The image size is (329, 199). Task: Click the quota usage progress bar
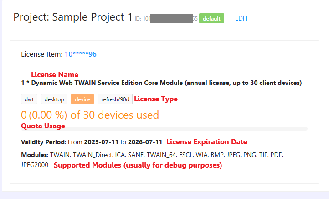(164, 129)
